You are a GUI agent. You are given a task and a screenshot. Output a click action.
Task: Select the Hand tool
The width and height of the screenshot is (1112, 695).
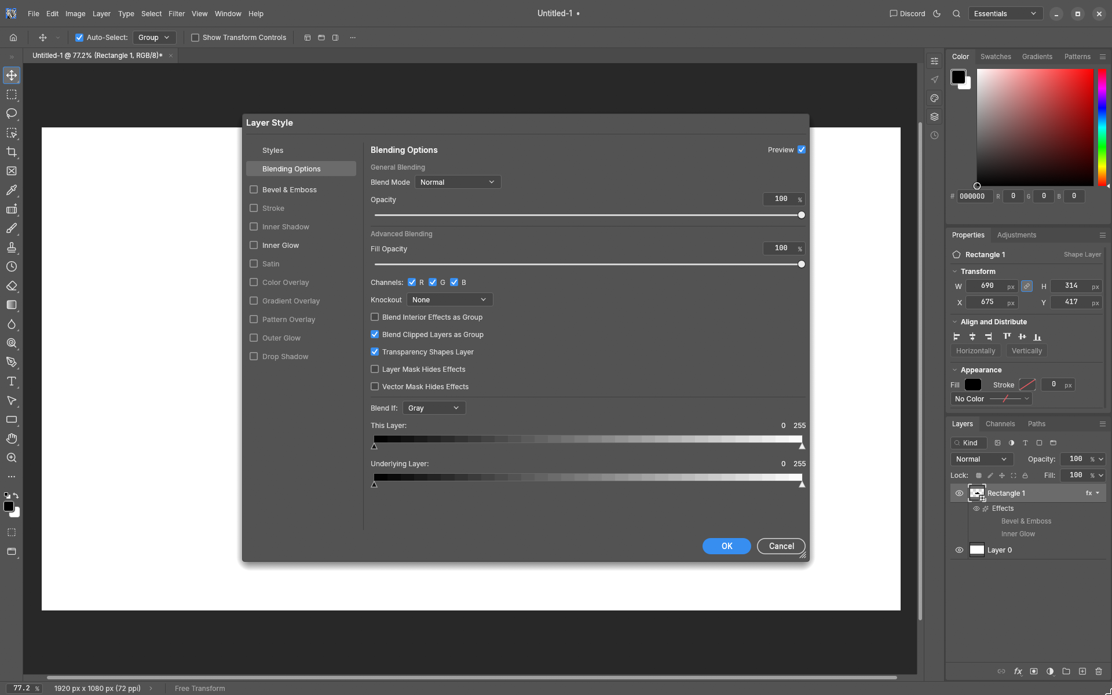tap(12, 438)
